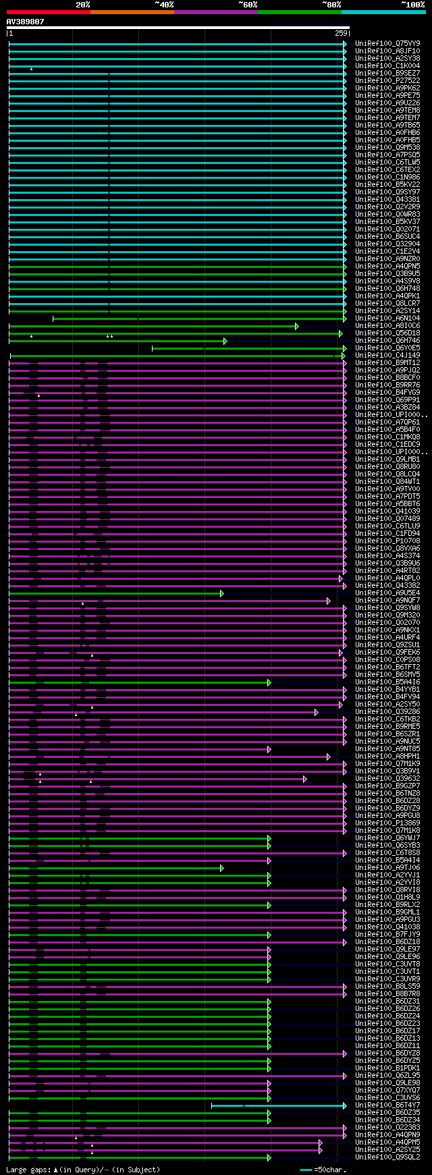Click the UniRef100_C1MKQ8 label

[x=387, y=437]
